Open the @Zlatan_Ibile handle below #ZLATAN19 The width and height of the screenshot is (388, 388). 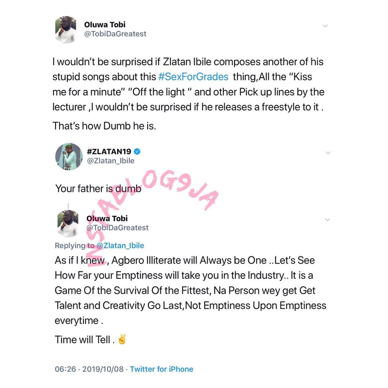point(111,161)
